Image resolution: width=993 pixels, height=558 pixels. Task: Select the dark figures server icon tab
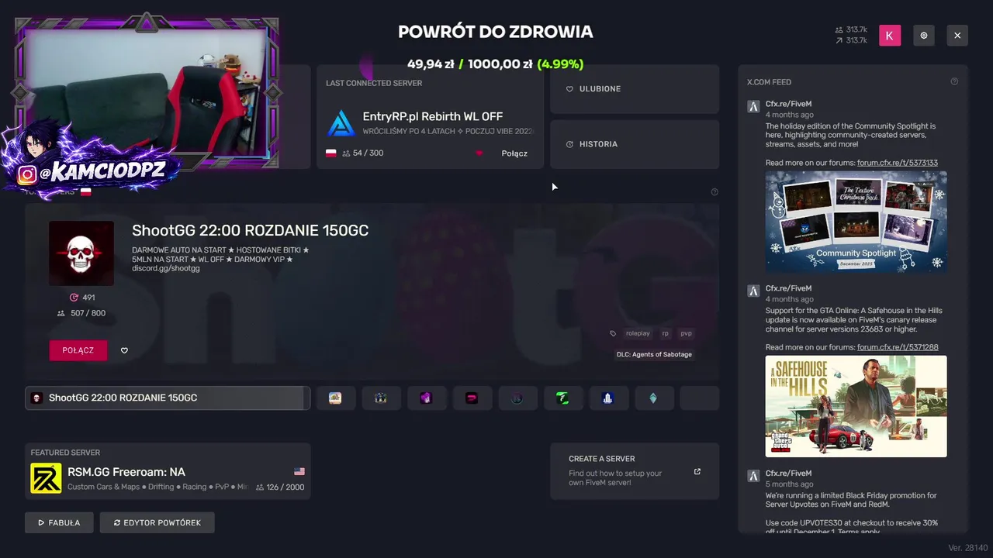[x=380, y=398]
